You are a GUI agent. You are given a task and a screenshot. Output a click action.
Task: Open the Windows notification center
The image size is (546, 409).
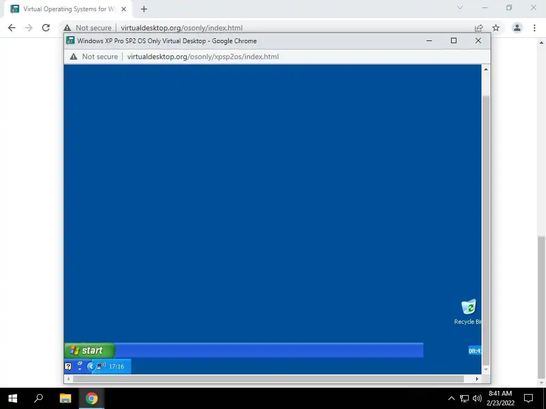pos(528,398)
